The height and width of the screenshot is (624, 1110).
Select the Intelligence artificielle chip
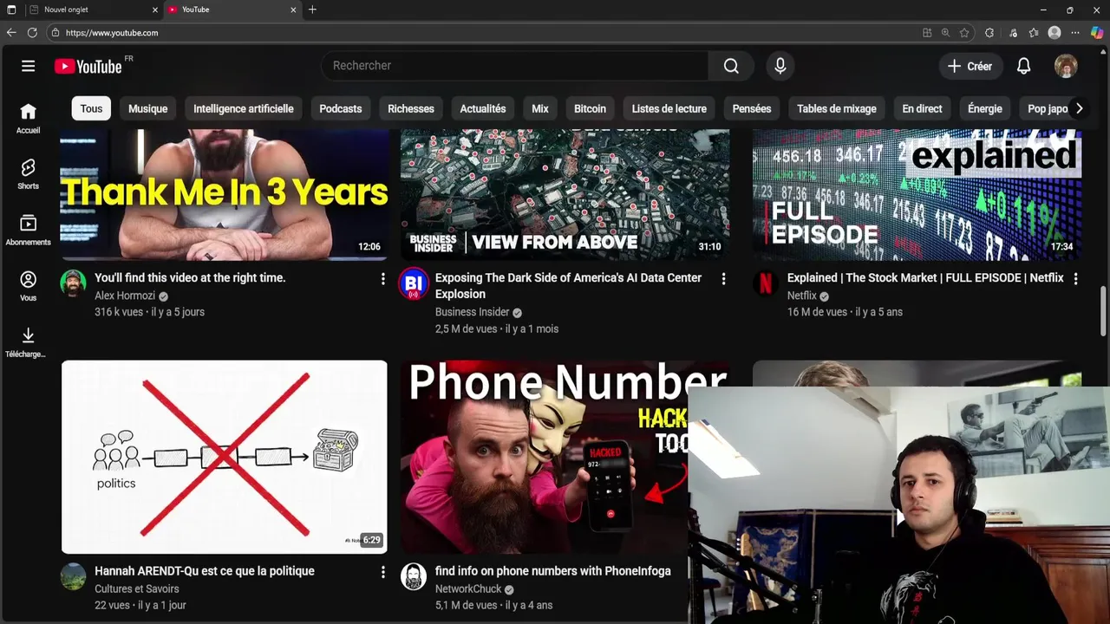[x=243, y=108]
